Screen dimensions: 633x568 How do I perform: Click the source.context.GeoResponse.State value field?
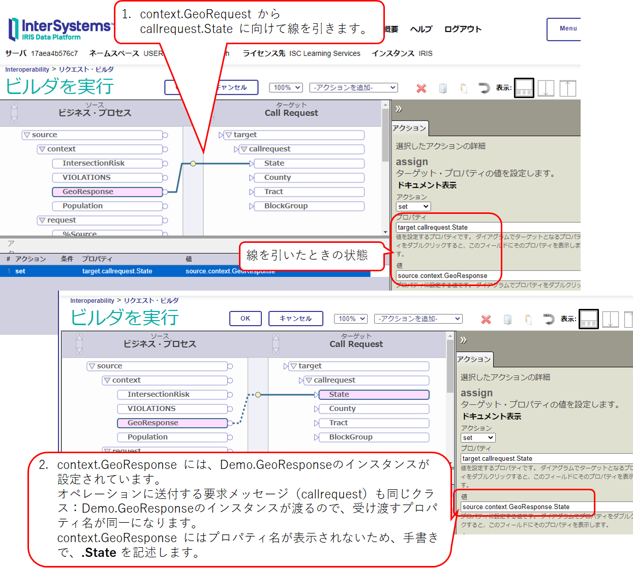point(527,507)
